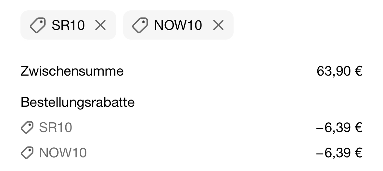Image resolution: width=383 pixels, height=171 pixels.
Task: Click the 63,90 € subtotal amount
Action: [339, 71]
